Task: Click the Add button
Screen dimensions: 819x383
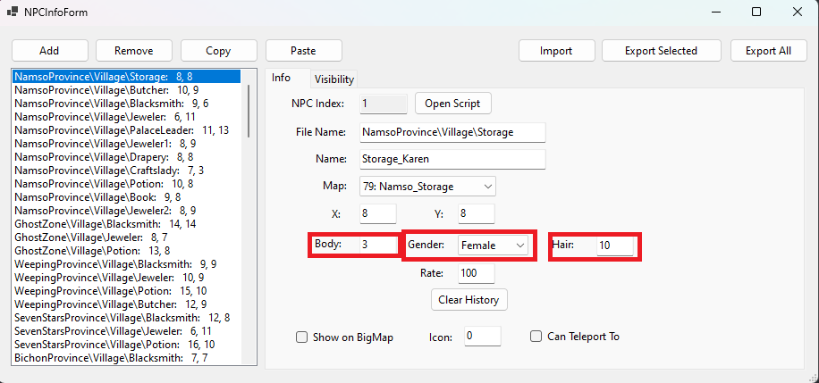Action: [x=49, y=51]
